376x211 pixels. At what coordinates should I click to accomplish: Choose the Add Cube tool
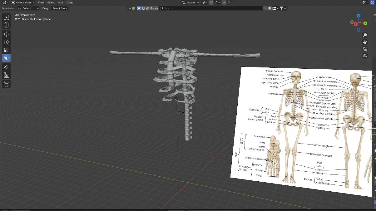tap(6, 84)
